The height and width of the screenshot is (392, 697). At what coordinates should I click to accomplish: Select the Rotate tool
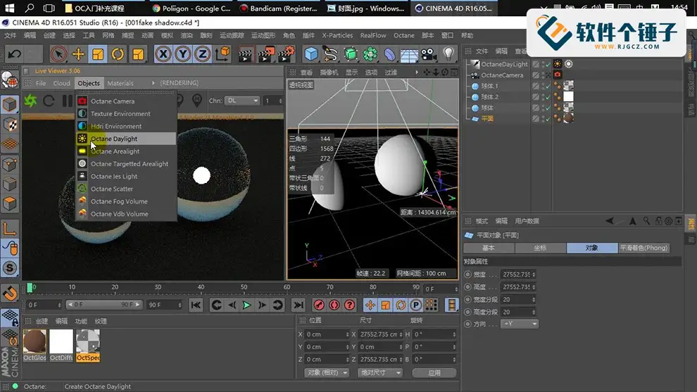pyautogui.click(x=118, y=54)
